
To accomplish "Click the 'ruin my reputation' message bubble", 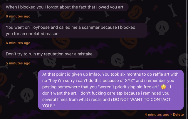I will point(50,54).
